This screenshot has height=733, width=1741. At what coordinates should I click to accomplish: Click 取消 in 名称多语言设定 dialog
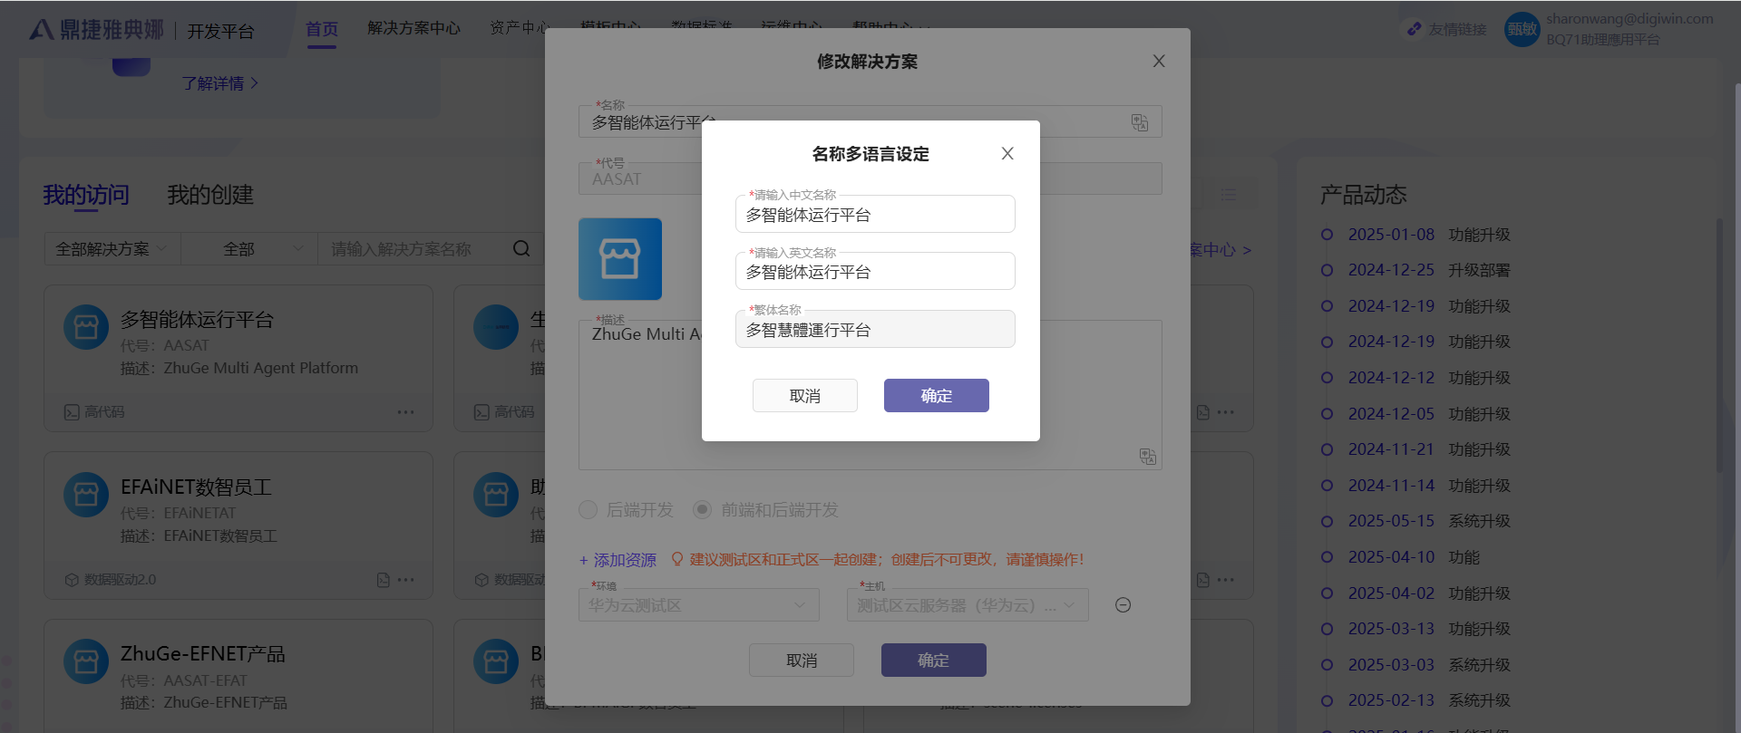pyautogui.click(x=805, y=396)
